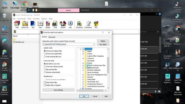This screenshot has width=185, height=104.
Task: Expand the OneNote Notebooks folder node
Action: [x=83, y=70]
